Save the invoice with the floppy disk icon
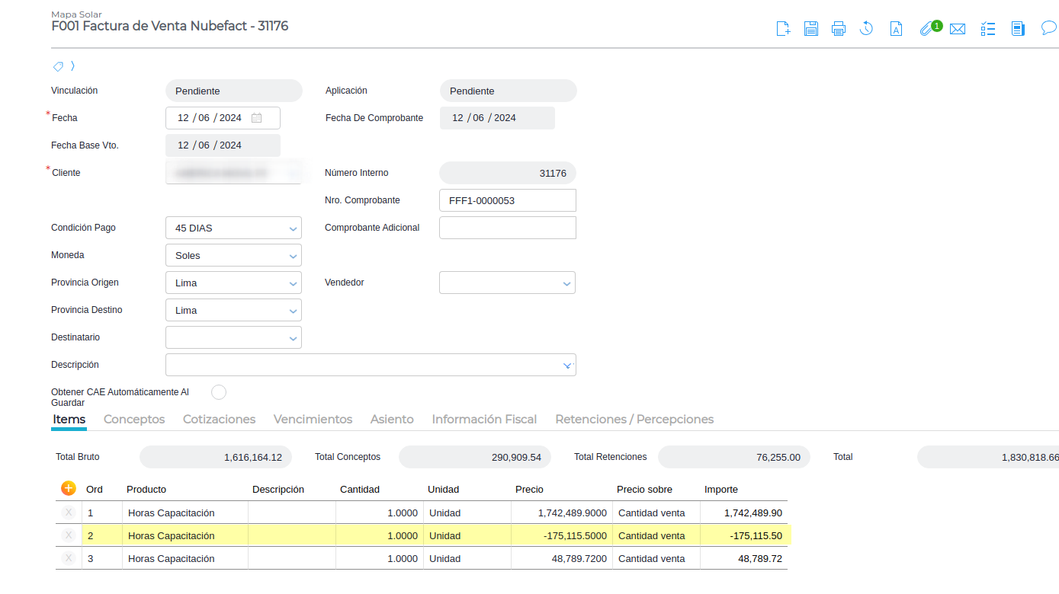The height and width of the screenshot is (594, 1059). click(811, 29)
